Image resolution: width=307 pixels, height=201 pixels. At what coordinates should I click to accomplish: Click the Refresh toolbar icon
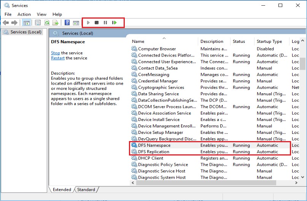[x=47, y=23]
